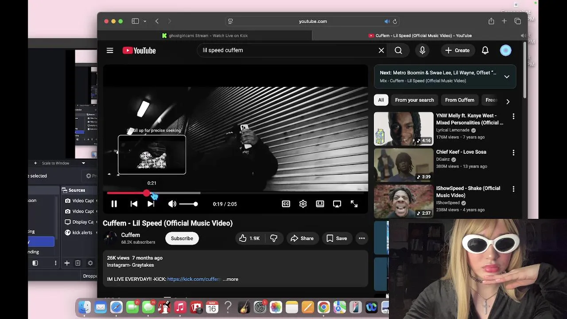Viewport: 567px width, 319px height.
Task: Open YNW Melly Mixed Personalities thumbnail
Action: [x=404, y=128]
